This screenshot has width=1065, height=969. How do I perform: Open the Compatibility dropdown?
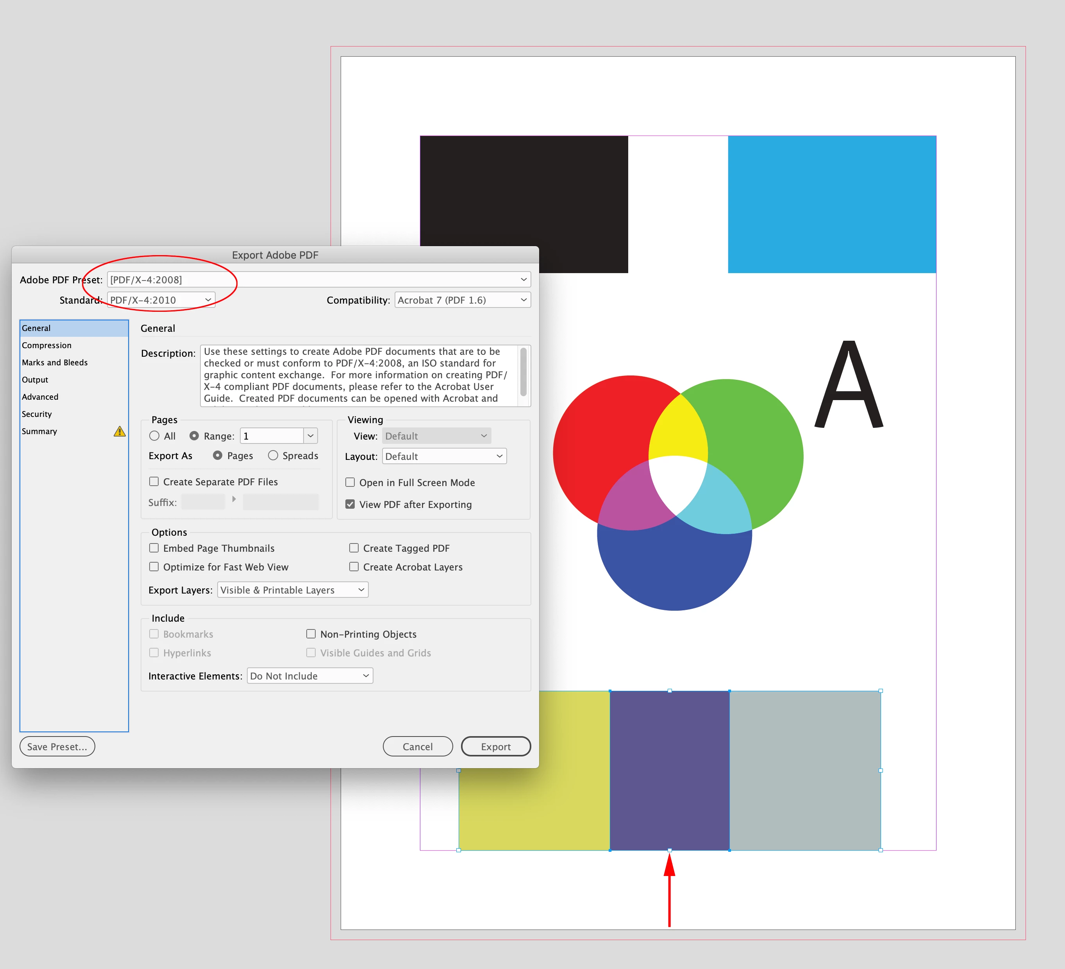coord(462,300)
